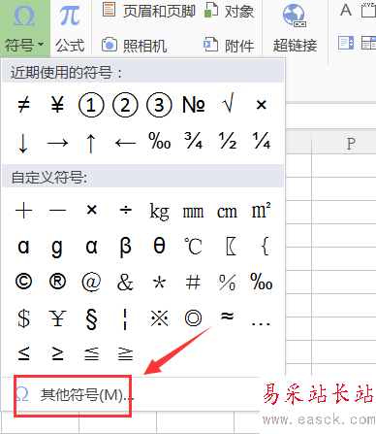Insert the ÷ division symbol
The height and width of the screenshot is (434, 376).
point(125,211)
